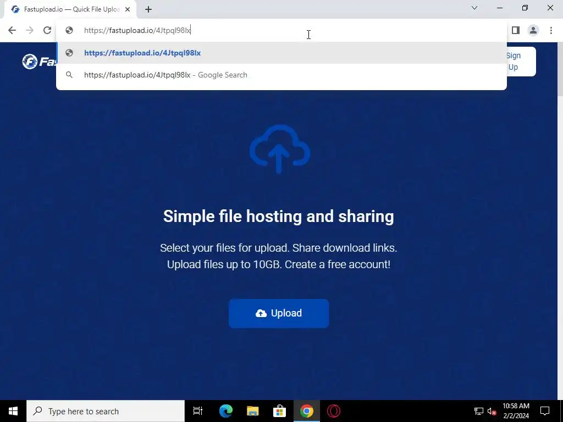Open the notification center icon
The image size is (563, 422).
[x=545, y=411]
